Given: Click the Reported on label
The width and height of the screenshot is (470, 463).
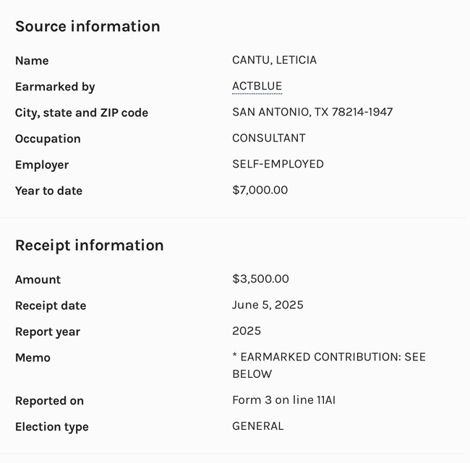Looking at the screenshot, I should click(49, 401).
